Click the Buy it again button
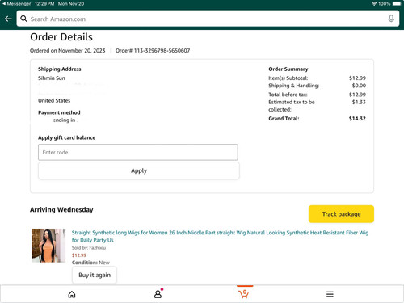This screenshot has width=404, height=303. [95, 275]
